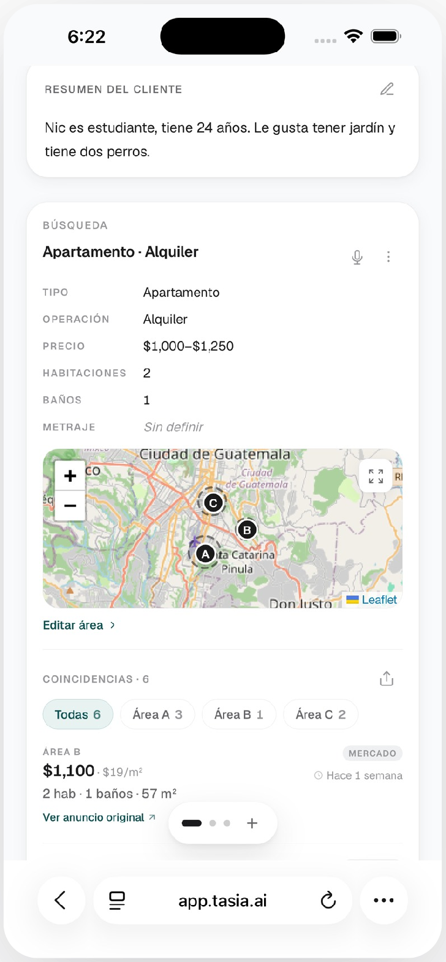This screenshot has width=446, height=962.
Task: Tap Hace 1 semana timestamp
Action: point(358,776)
